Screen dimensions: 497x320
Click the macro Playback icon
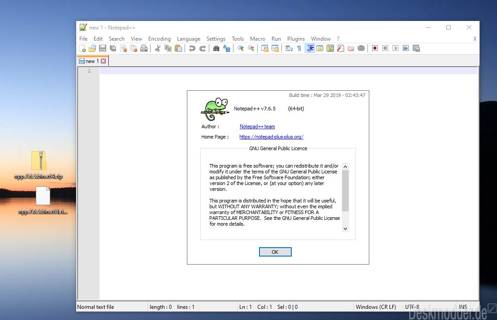click(396, 48)
